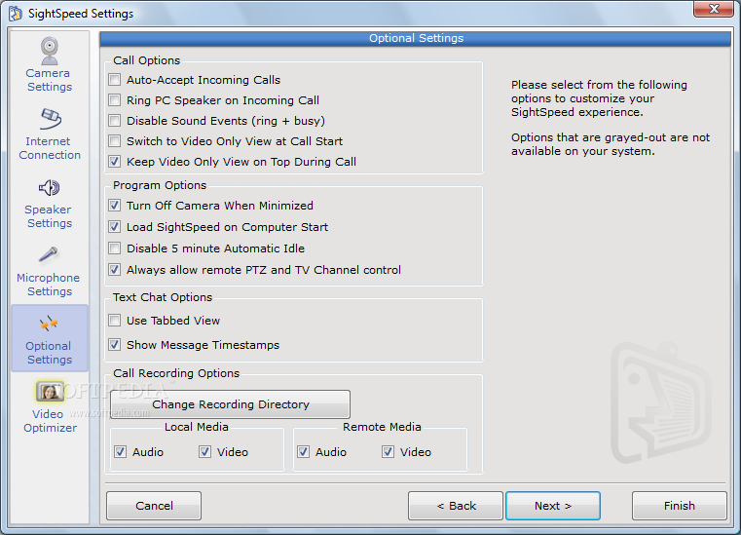Click the Optional Settings header bar
This screenshot has height=535, width=741.
[x=416, y=38]
